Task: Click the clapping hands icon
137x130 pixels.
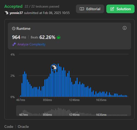Action: pyautogui.click(x=58, y=37)
